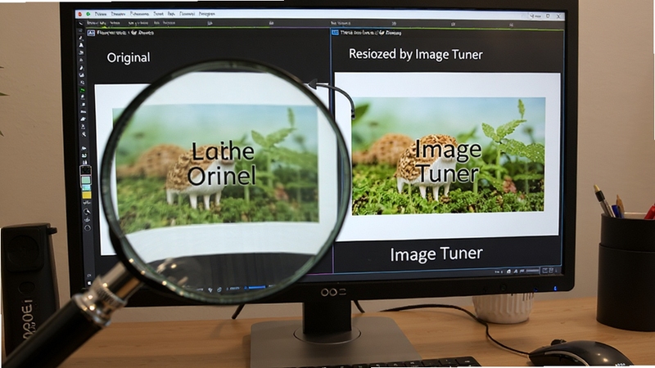
Task: Click the 'Image Tuner' caption below the right image
Action: point(436,254)
